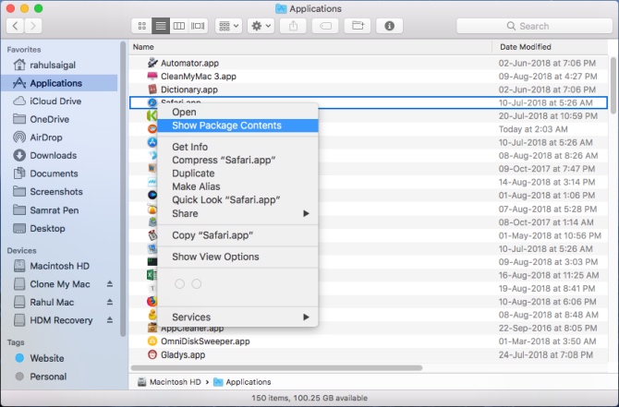Switch to cover flow view
The width and height of the screenshot is (619, 407).
198,26
